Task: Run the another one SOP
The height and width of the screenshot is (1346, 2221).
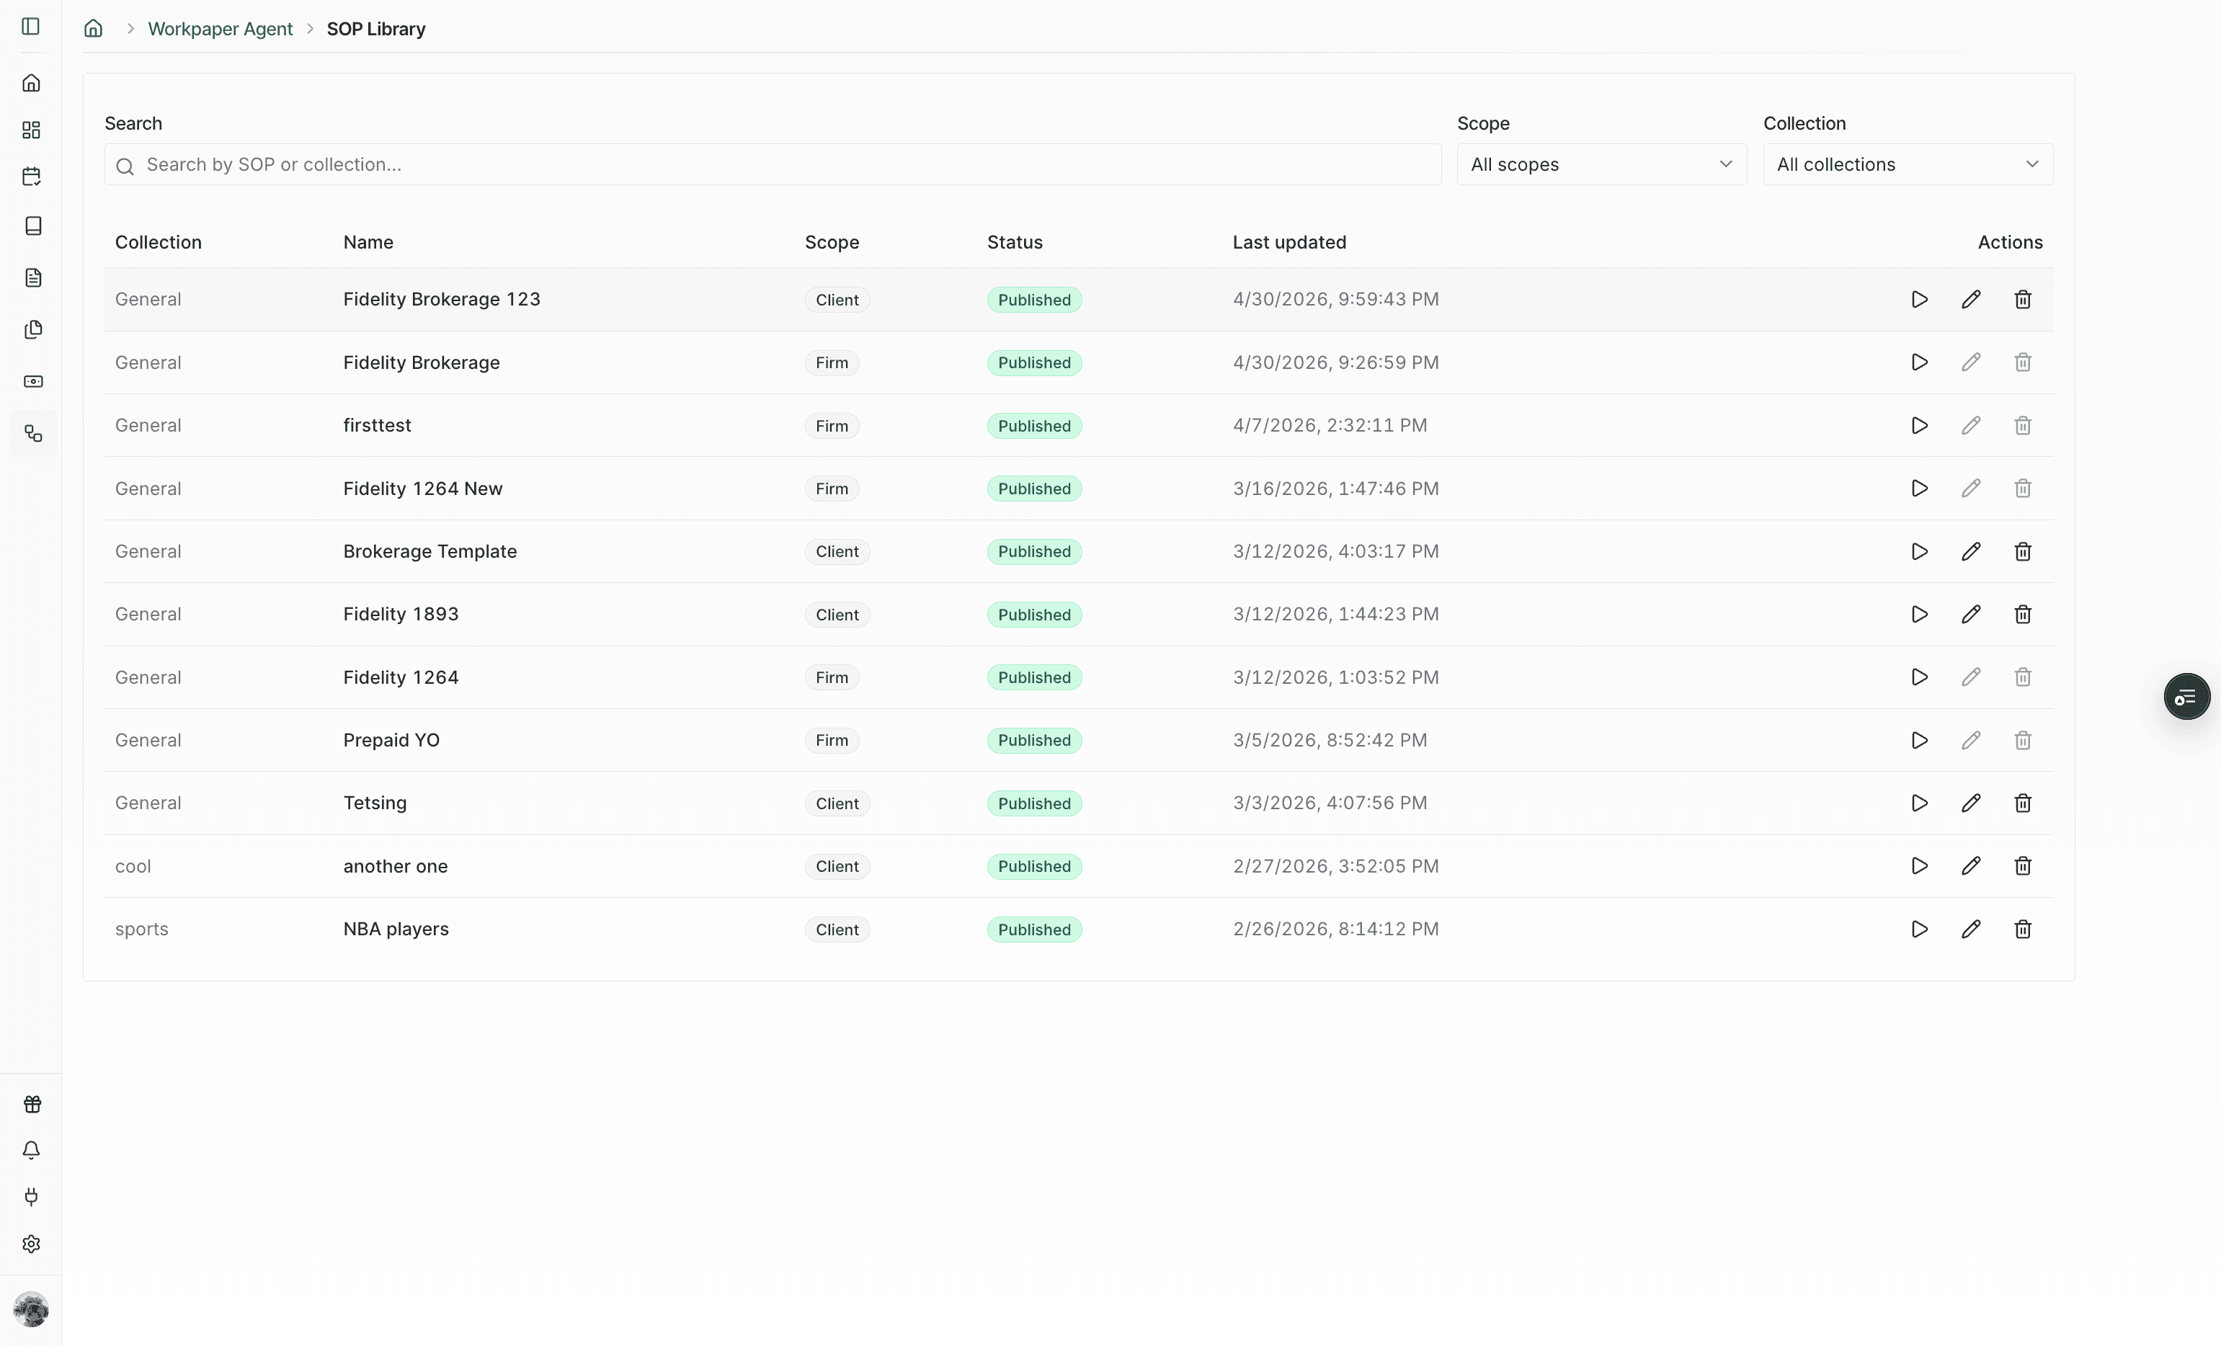Action: tap(1919, 866)
